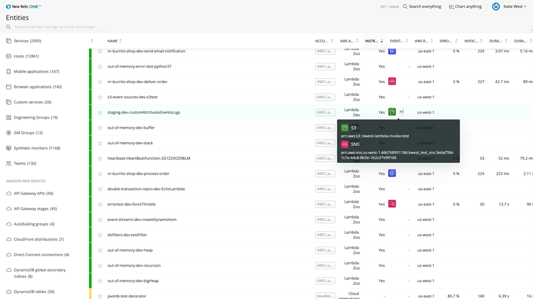Image resolution: width=533 pixels, height=299 pixels.
Task: Open Teams (130)
Action: (x=25, y=163)
